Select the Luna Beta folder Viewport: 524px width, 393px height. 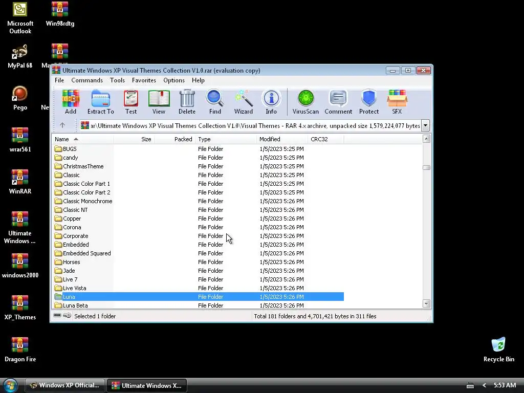(x=71, y=305)
